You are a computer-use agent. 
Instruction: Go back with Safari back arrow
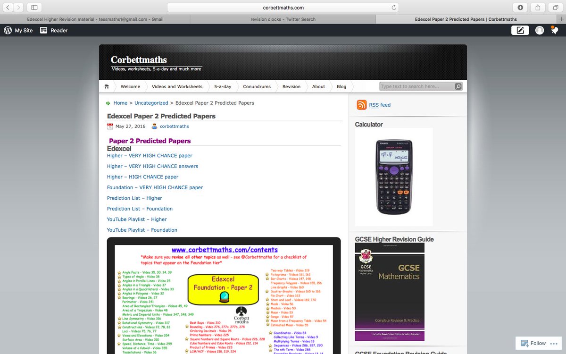pos(8,8)
